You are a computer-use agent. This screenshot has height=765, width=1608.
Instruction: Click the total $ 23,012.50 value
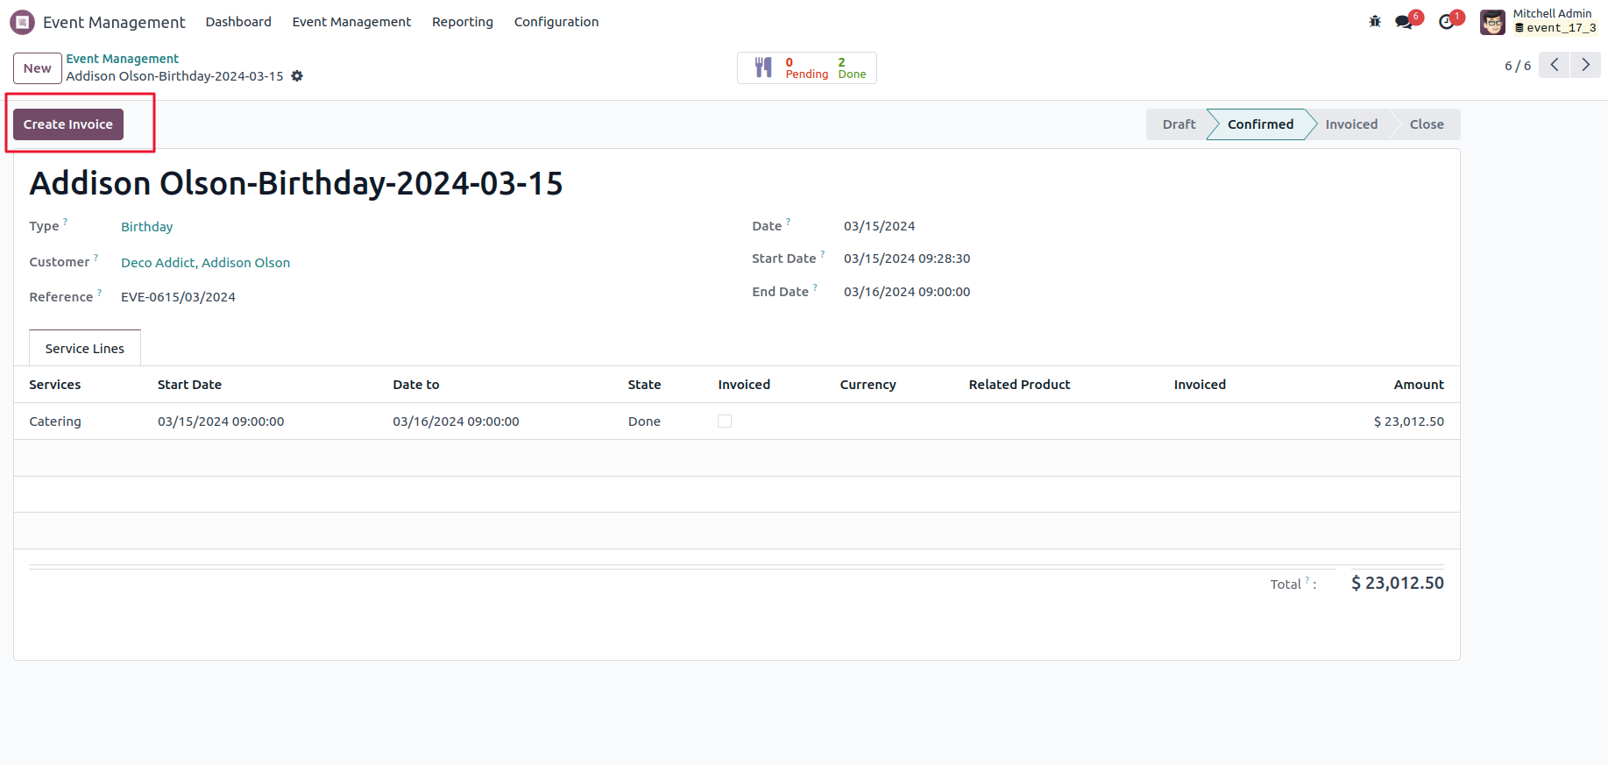pos(1398,583)
